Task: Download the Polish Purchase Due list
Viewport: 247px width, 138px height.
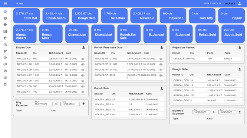Action: click(x=162, y=47)
